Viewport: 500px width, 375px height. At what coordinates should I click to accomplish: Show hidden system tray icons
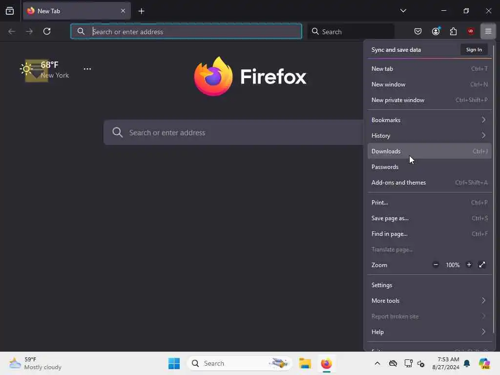(x=377, y=363)
